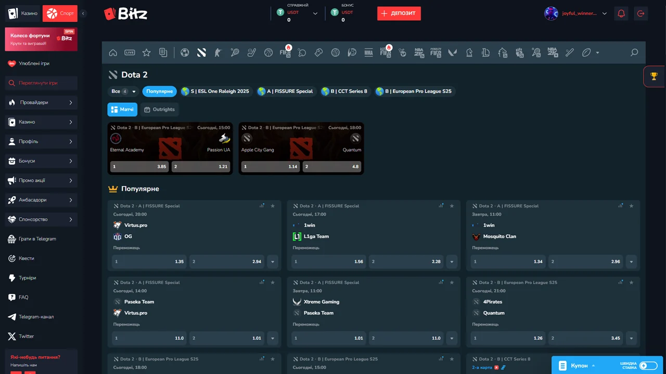Favorite the Virtus.pro vs OG match star
This screenshot has width=666, height=374.
273,206
